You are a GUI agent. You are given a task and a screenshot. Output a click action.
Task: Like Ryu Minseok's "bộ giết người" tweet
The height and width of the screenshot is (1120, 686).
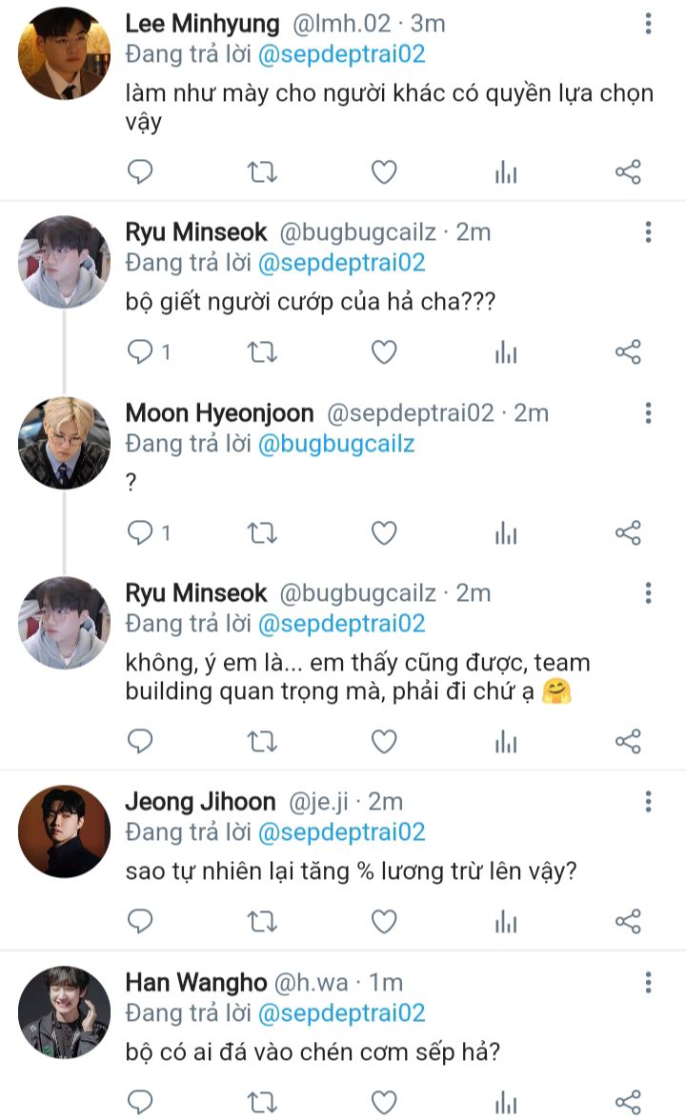click(383, 352)
